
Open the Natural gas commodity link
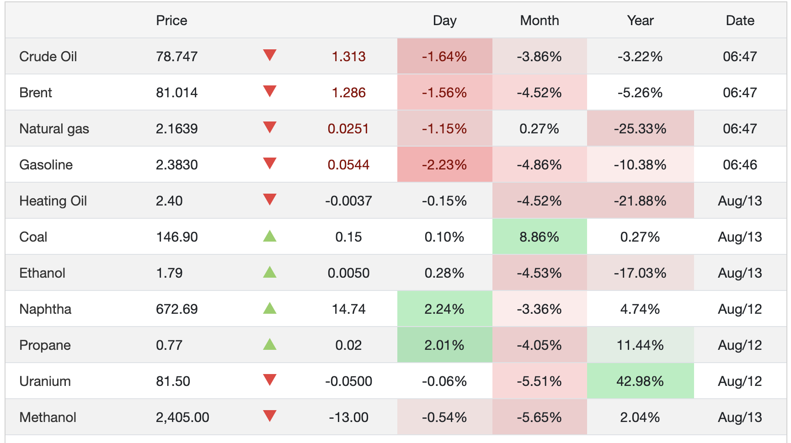coord(54,129)
